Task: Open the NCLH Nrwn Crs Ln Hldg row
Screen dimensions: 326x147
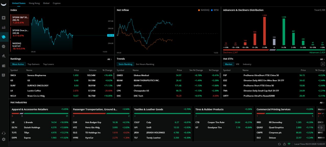Action: click(x=61, y=96)
